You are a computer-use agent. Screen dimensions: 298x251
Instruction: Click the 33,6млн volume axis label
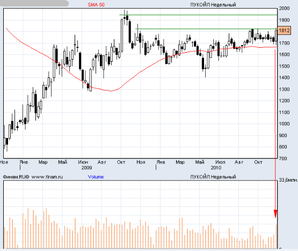coord(288,180)
